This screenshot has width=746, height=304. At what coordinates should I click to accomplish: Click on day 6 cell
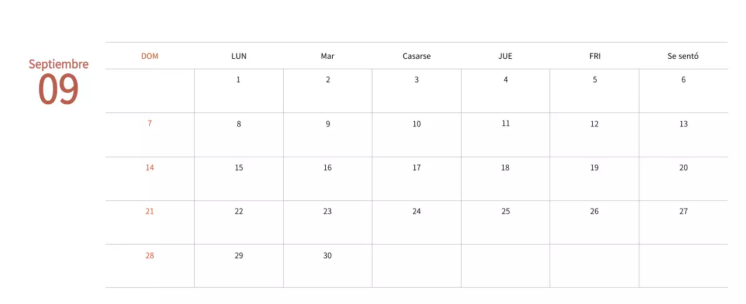click(x=684, y=80)
